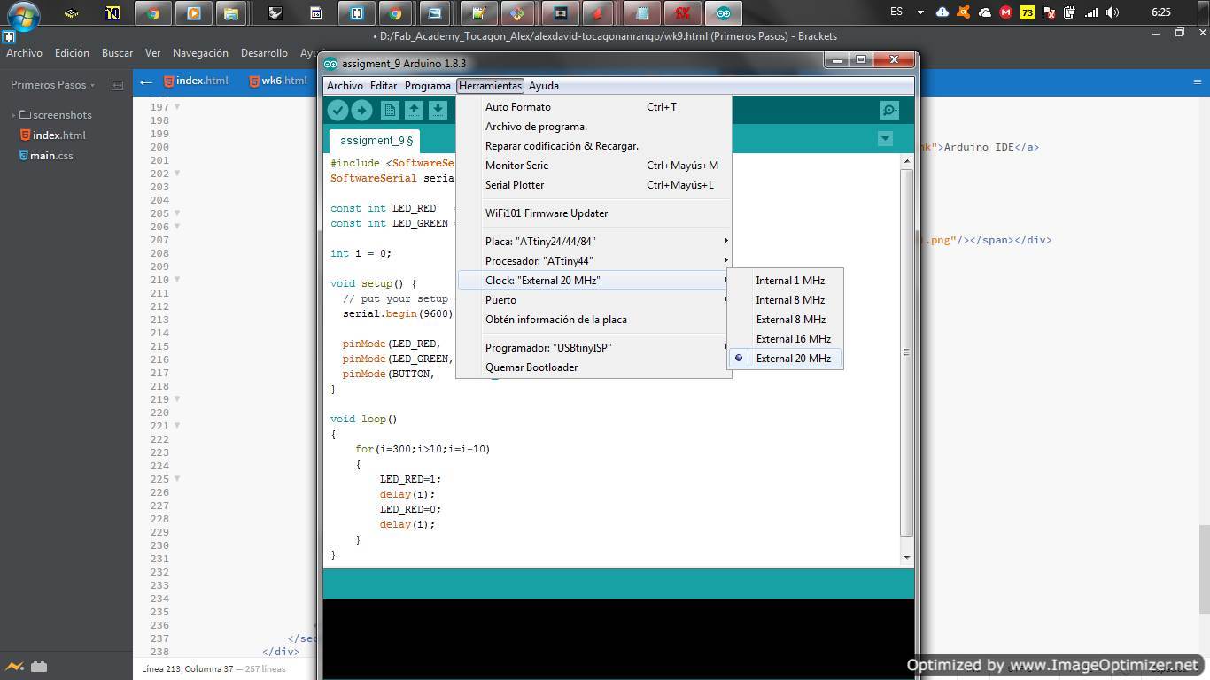
Task: Open Primeros Pasos project dropdown
Action: 52,85
